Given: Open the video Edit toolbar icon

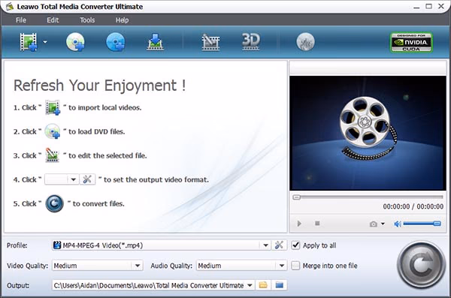Looking at the screenshot, I should 210,42.
